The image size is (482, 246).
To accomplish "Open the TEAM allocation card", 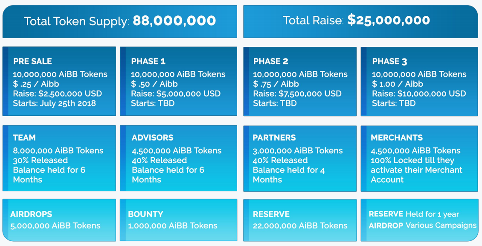I will (59, 158).
